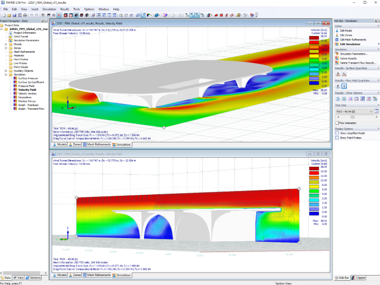Click fourth icon in Results Other Options row
This screenshot has width=380, height=285.
click(x=356, y=99)
